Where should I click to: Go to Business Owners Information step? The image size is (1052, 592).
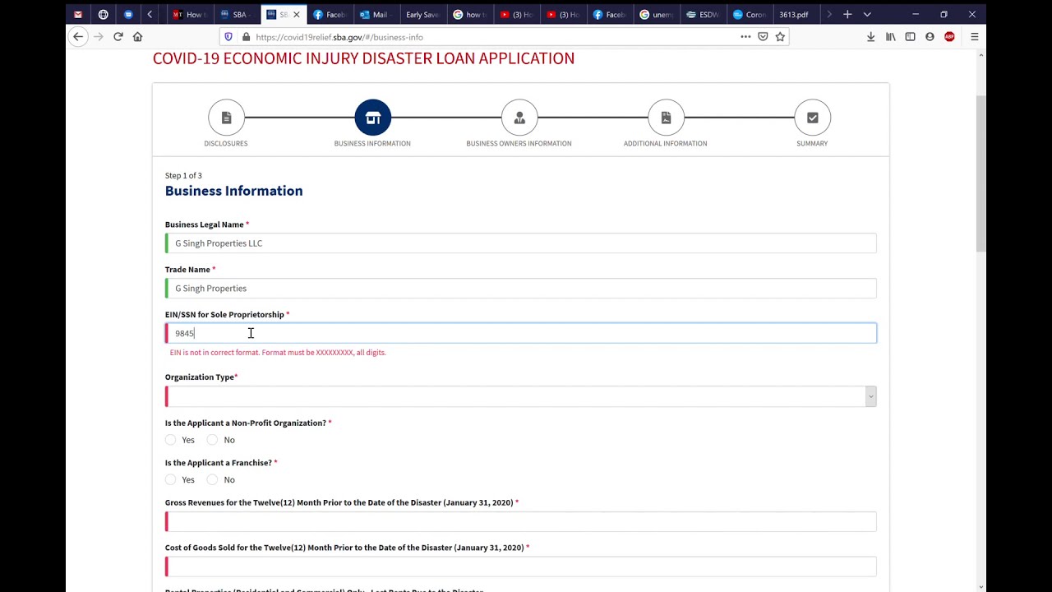coord(519,118)
